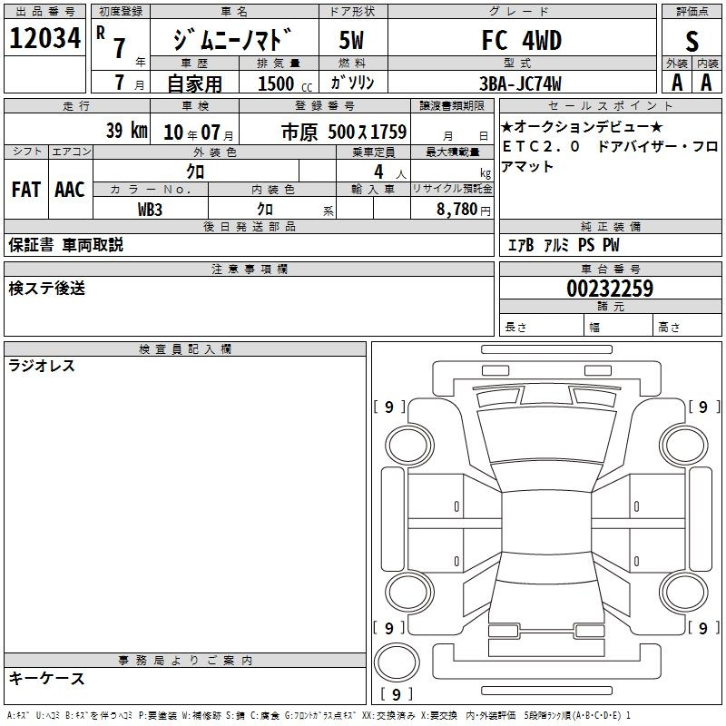Select the overall evaluation score S
This screenshot has height=726, width=726.
click(692, 41)
